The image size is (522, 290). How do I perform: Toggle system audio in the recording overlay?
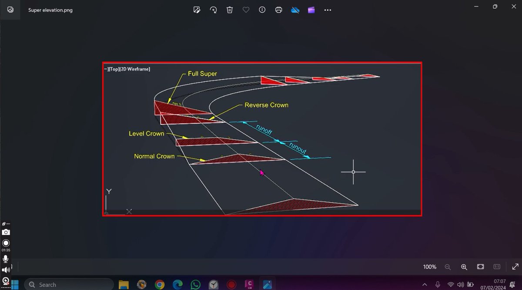6,270
